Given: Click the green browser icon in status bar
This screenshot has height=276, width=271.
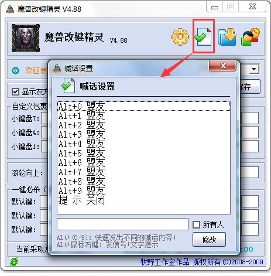Looking at the screenshot, I should (14, 262).
